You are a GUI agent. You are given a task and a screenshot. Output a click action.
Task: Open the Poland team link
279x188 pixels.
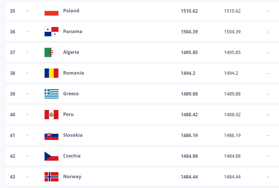click(71, 11)
